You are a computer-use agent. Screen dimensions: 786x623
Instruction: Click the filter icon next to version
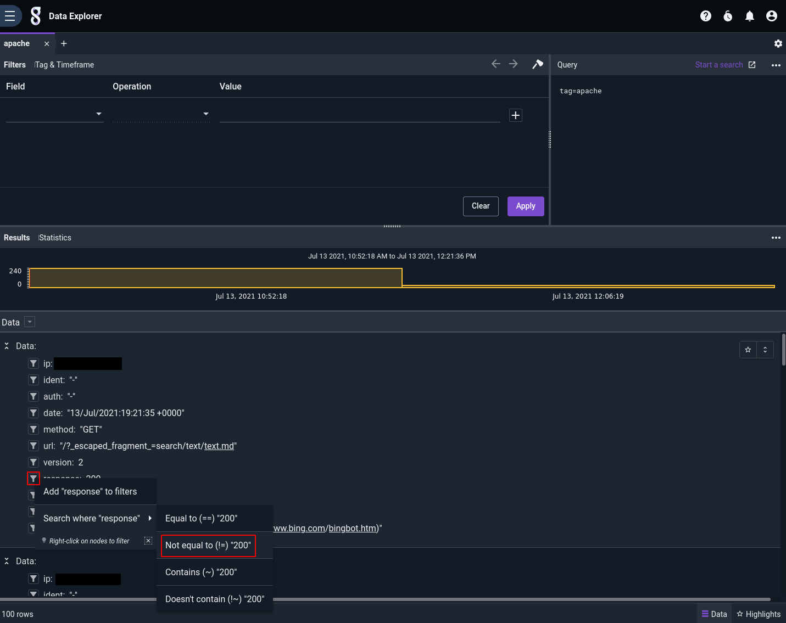[x=34, y=462]
